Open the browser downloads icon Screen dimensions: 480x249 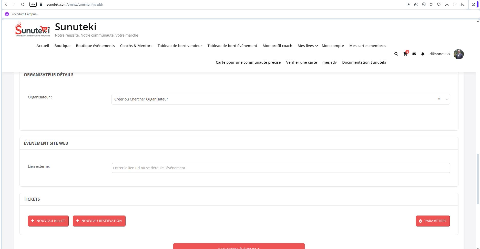[447, 4]
